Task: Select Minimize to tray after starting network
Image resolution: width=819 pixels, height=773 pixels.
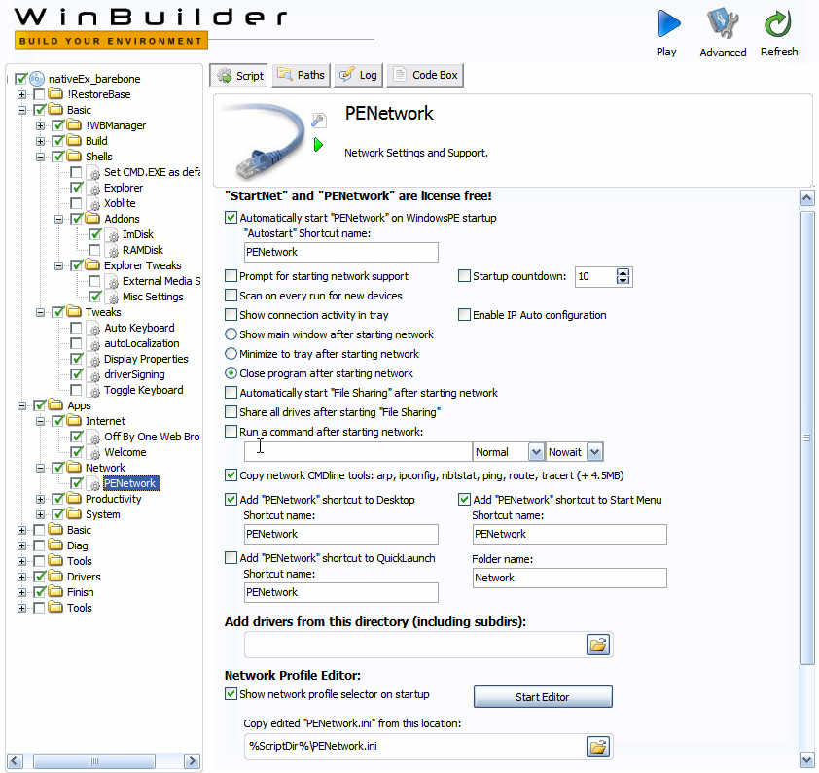Action: coord(231,354)
